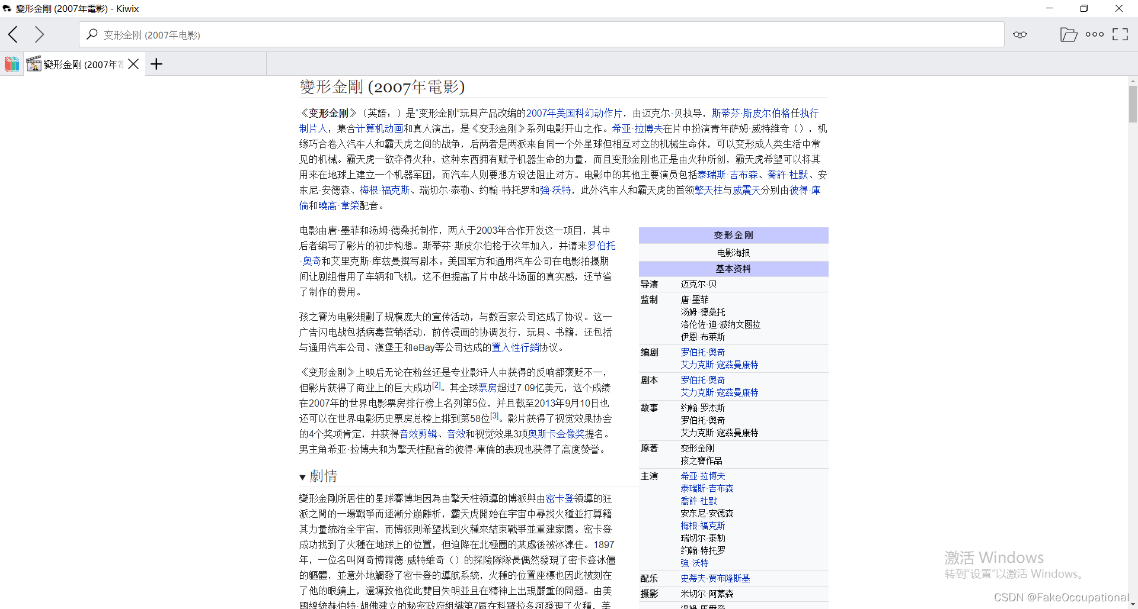Follow the 希亚·拉博夫 actor link
This screenshot has height=609, width=1138.
point(702,475)
